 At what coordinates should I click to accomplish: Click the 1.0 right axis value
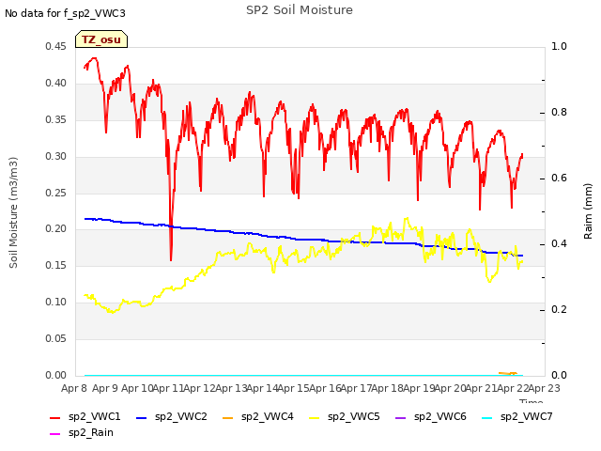pyautogui.click(x=559, y=47)
